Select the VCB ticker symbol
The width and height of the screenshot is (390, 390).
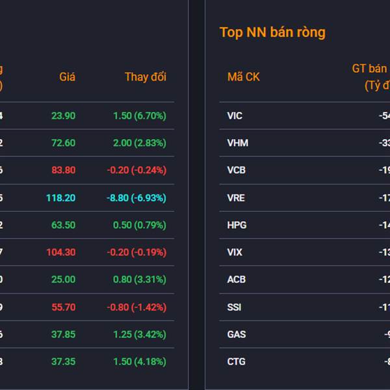point(237,170)
